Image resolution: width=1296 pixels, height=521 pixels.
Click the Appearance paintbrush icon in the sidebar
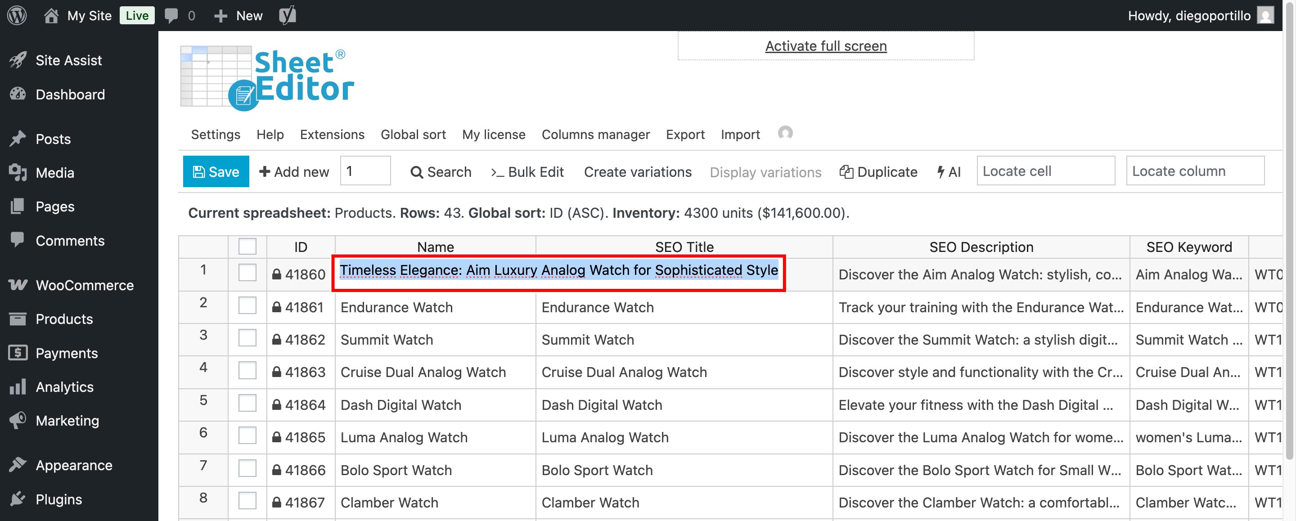17,465
